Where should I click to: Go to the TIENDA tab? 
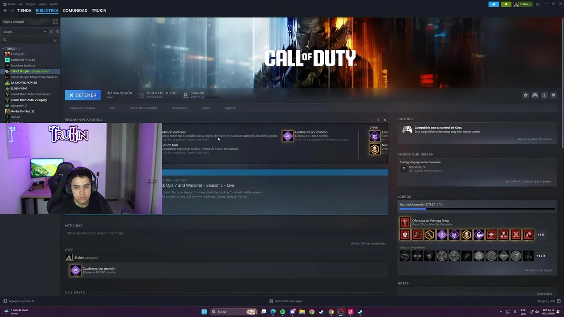click(24, 11)
